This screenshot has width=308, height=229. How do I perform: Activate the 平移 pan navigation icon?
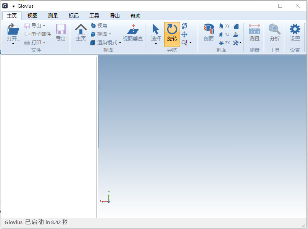(184, 34)
